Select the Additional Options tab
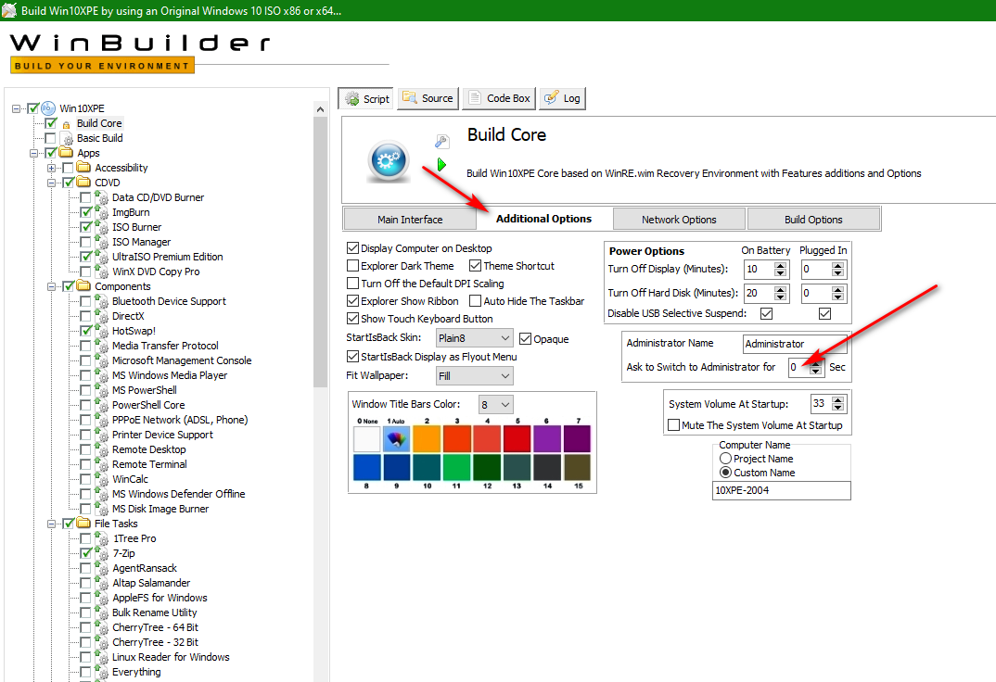 click(543, 219)
